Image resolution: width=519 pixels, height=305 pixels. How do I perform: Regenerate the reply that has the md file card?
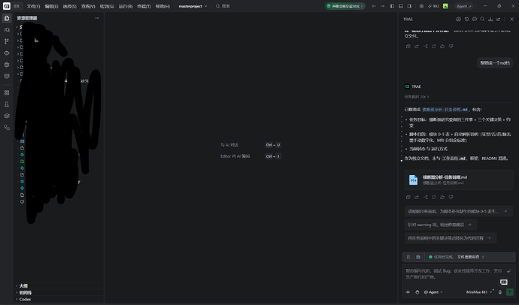(433, 197)
